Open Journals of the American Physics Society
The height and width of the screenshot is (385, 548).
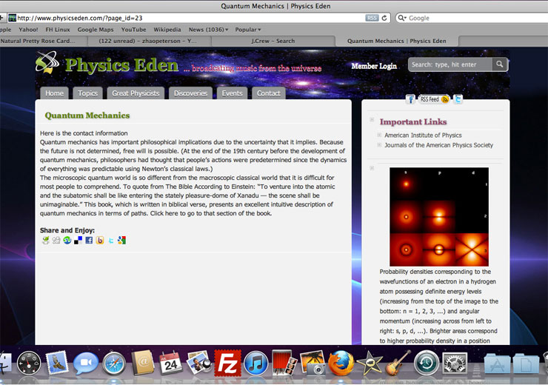coord(438,145)
